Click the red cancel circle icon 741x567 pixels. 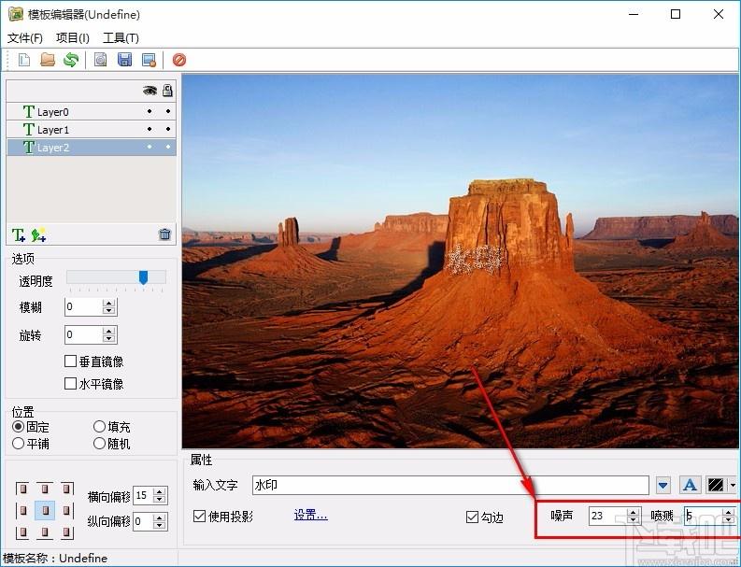pyautogui.click(x=179, y=60)
